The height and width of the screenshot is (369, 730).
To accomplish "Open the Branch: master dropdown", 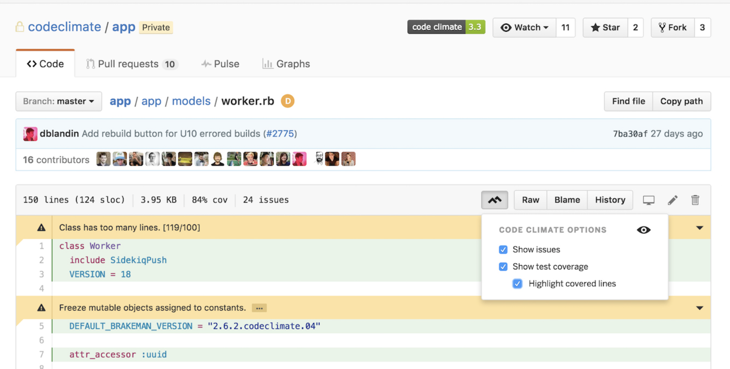I will tap(59, 101).
